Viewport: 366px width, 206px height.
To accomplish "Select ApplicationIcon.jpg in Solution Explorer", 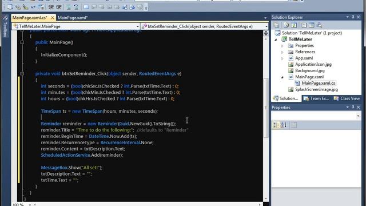I will pos(313,64).
